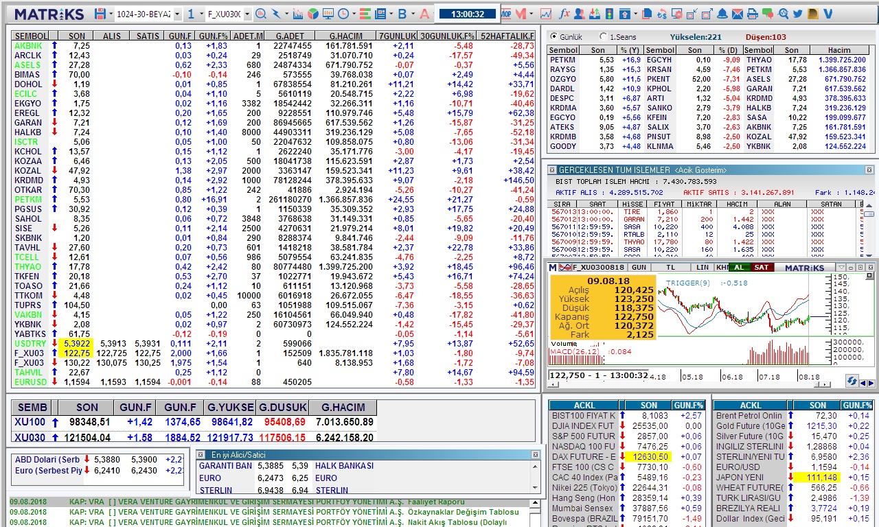The width and height of the screenshot is (879, 527).
Task: Open the mail envelope icon
Action: tap(738, 14)
